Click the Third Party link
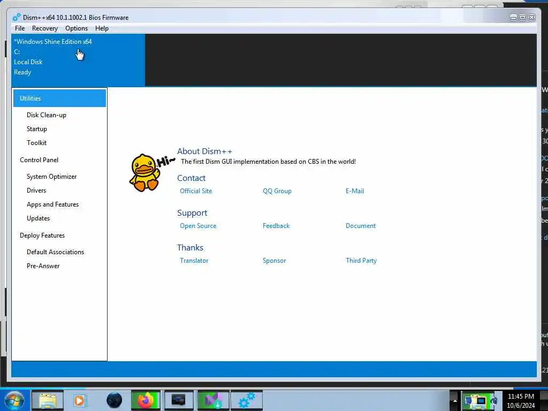548x411 pixels. (361, 261)
